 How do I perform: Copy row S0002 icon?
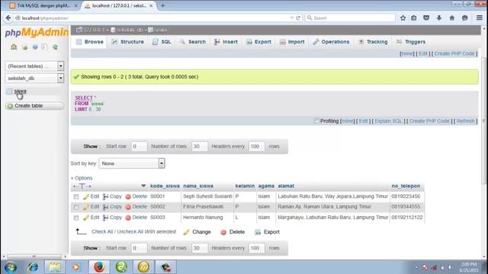pos(106,207)
